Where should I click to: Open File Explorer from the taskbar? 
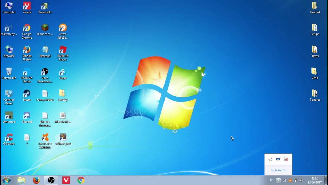click(x=22, y=180)
